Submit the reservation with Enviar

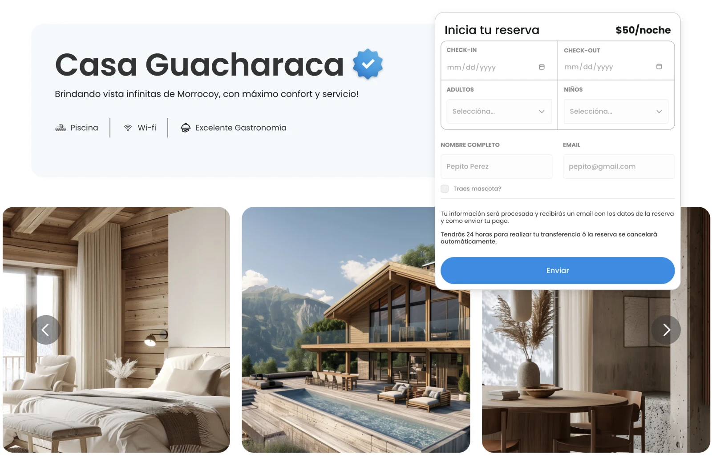tap(558, 270)
